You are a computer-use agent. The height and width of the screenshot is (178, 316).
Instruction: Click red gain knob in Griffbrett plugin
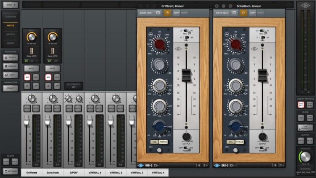tap(159, 44)
